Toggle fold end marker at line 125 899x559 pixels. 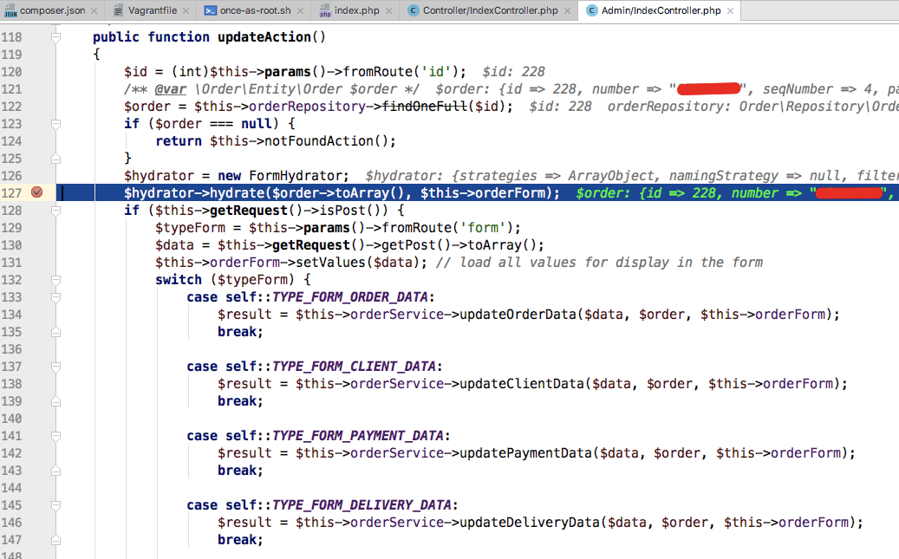(55, 159)
